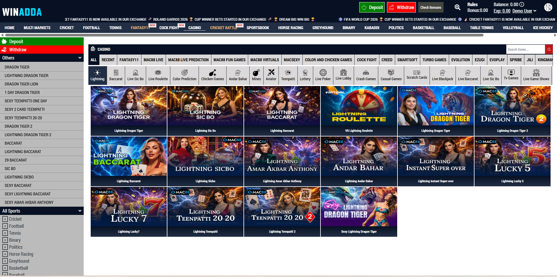Open the HORSE RACING navigation item
The height and width of the screenshot is (277, 557).
[290, 28]
